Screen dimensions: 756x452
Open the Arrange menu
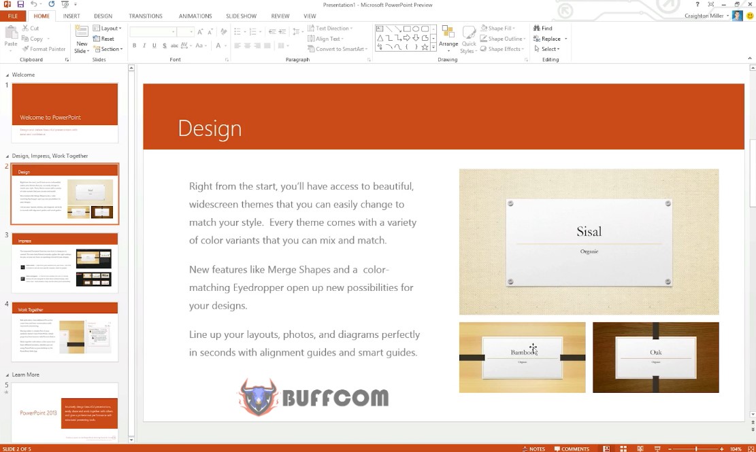click(448, 39)
